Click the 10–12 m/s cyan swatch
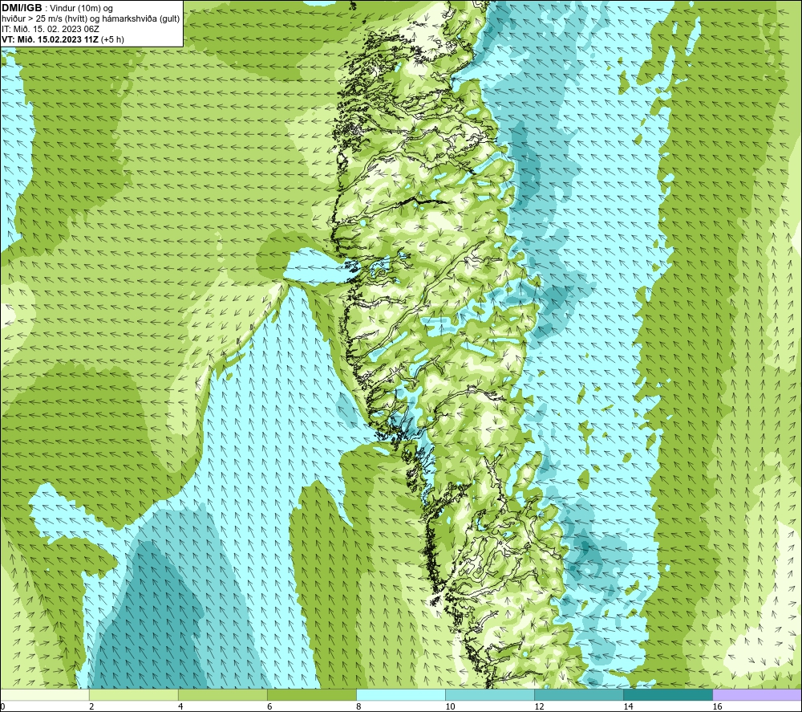802x712 pixels. pos(490,694)
